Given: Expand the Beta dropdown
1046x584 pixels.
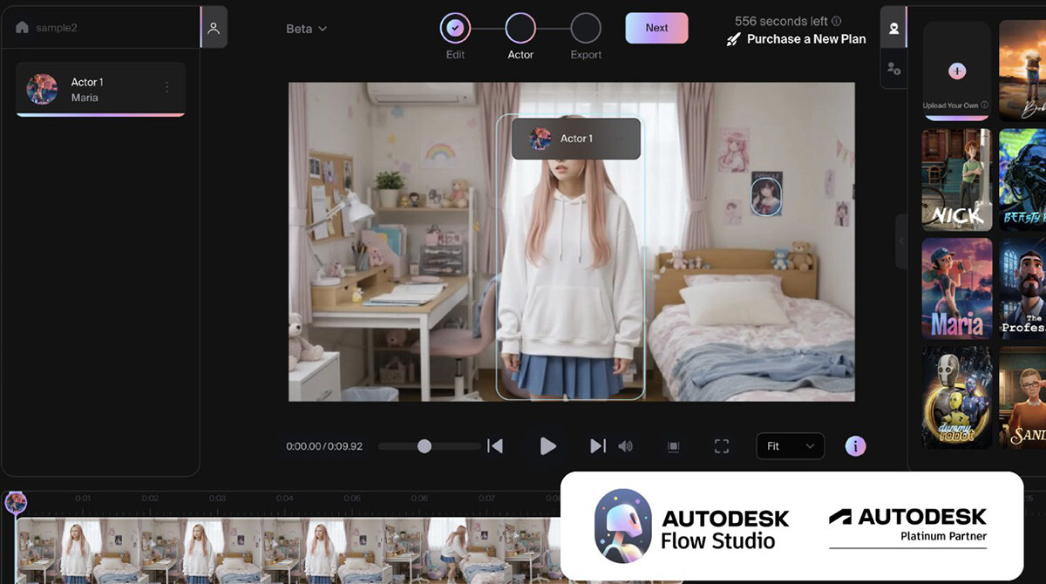Looking at the screenshot, I should click(x=307, y=29).
